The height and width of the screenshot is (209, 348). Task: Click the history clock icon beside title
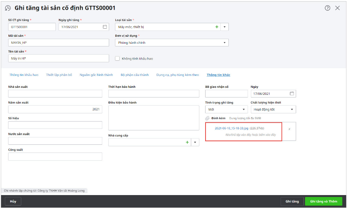(8, 8)
